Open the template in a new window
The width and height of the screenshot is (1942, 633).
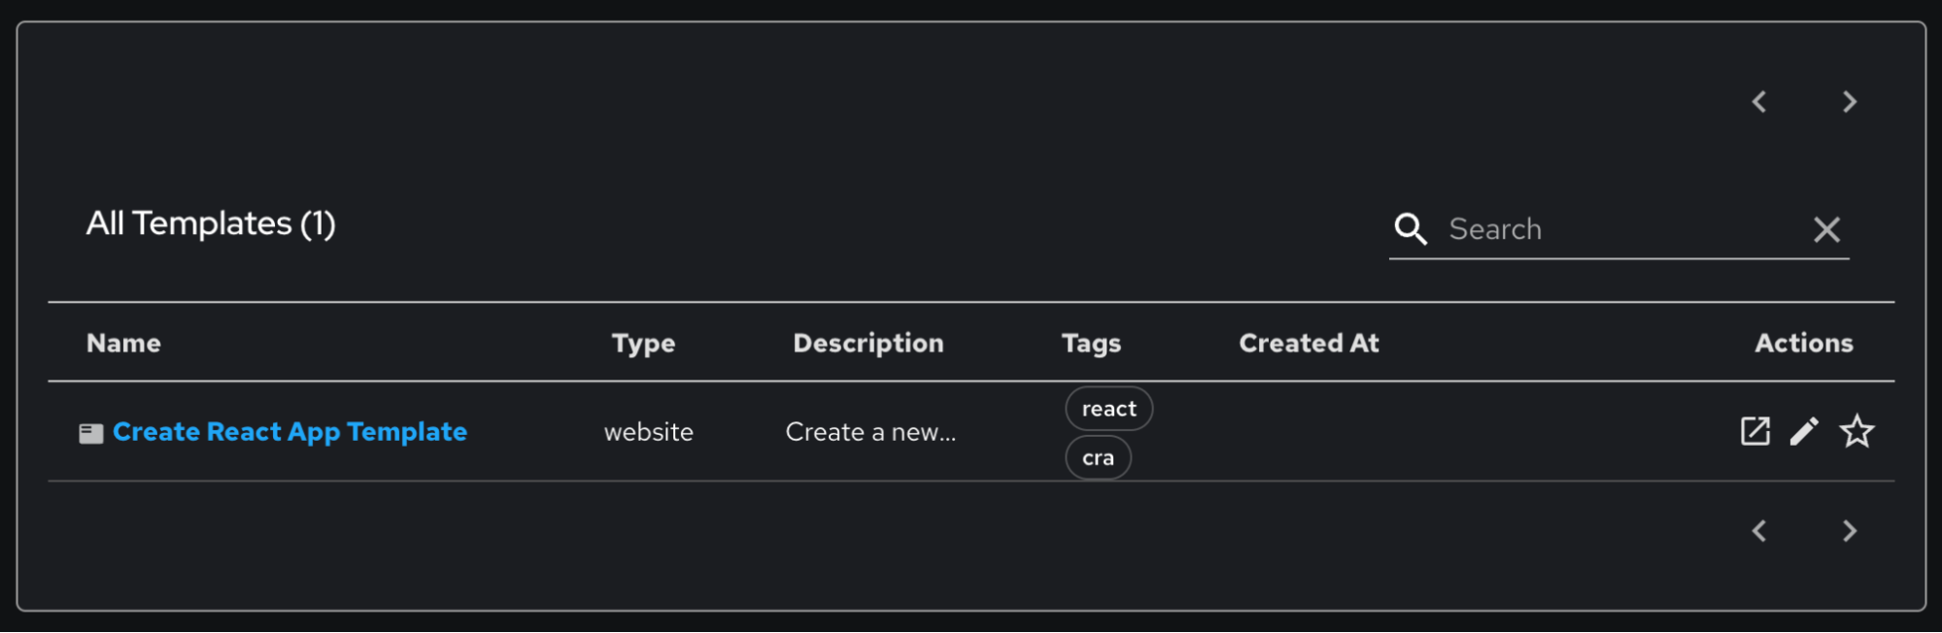(1755, 431)
